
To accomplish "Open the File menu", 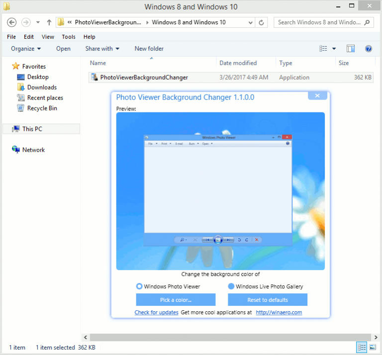I will coord(11,37).
